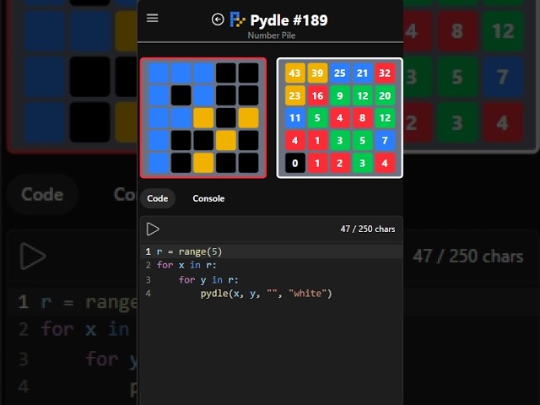Click the red tile numbered 8
The image size is (540, 405).
tap(362, 118)
